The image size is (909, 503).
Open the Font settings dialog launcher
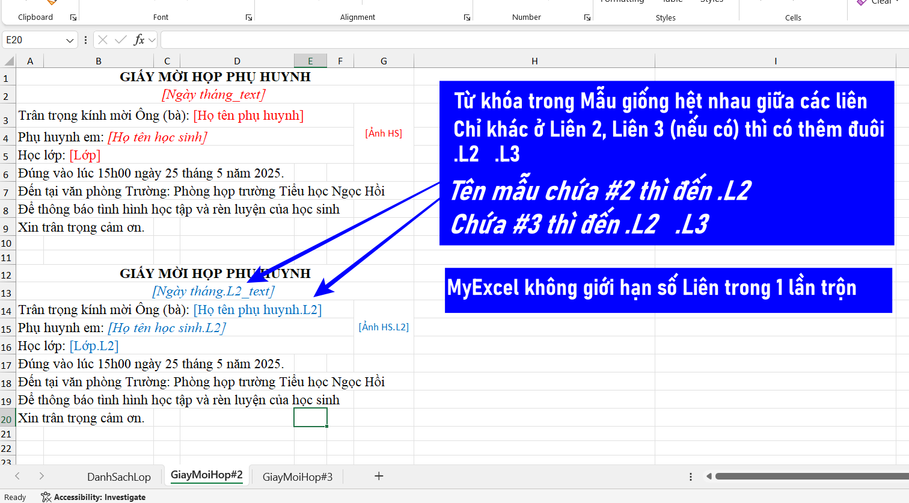[x=248, y=17]
